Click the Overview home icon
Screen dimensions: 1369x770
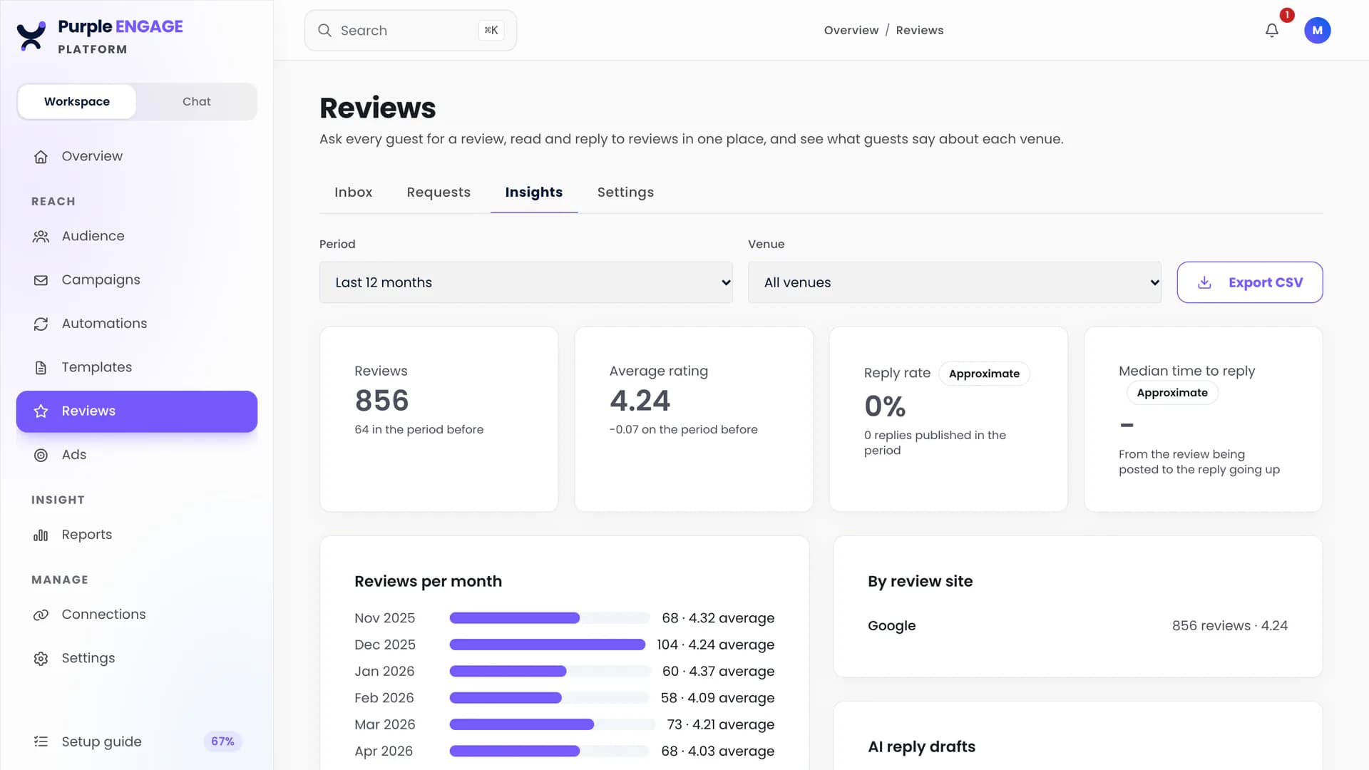point(41,156)
